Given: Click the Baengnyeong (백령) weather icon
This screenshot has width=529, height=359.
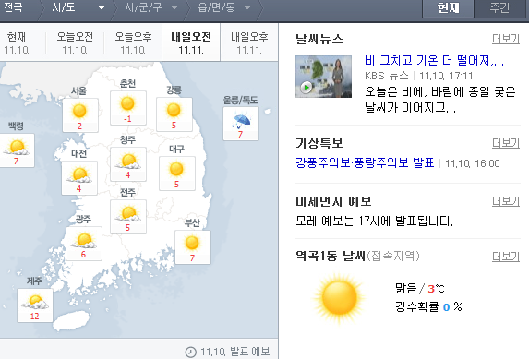Looking at the screenshot, I should tap(17, 147).
